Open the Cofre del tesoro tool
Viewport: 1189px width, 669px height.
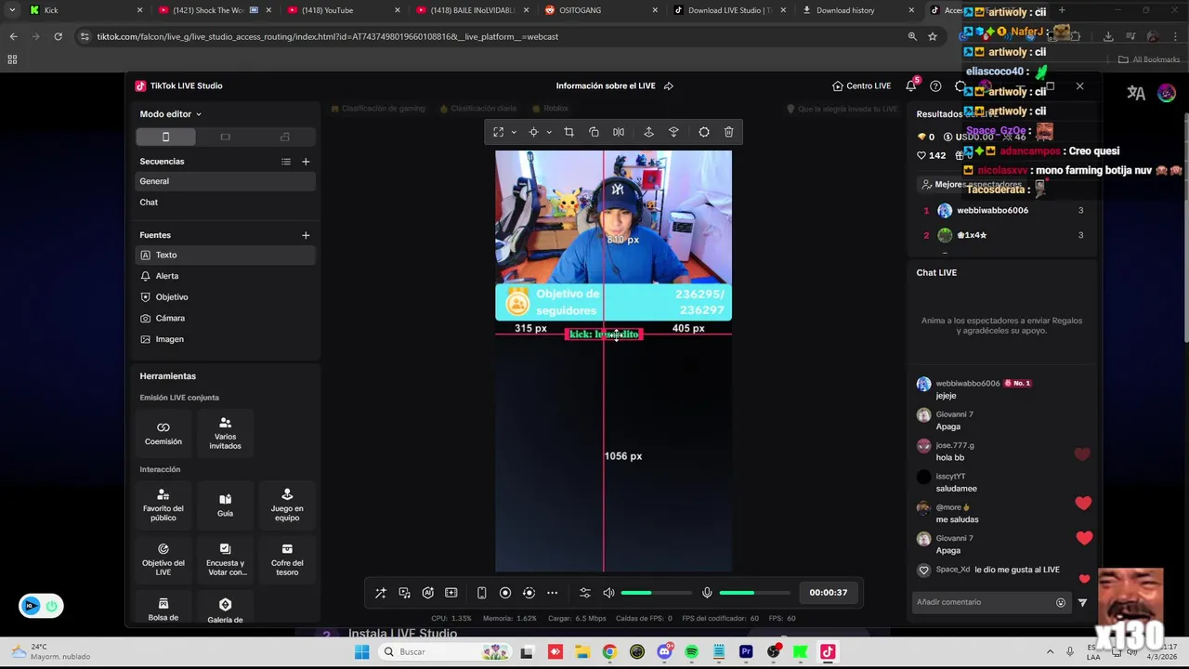(x=287, y=559)
